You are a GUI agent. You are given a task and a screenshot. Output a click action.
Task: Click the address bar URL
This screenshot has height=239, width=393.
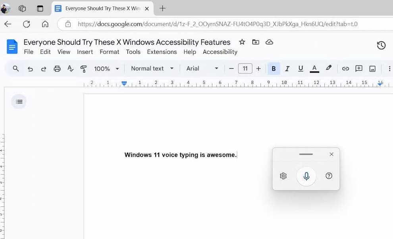point(218,24)
